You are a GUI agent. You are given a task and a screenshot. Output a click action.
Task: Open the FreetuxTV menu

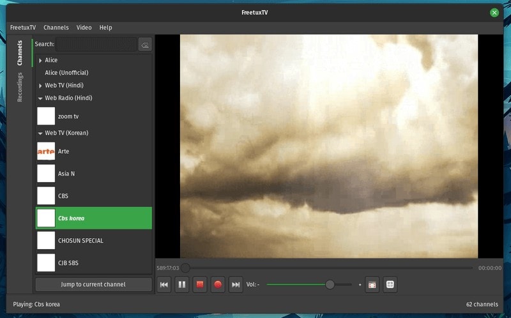tap(23, 27)
